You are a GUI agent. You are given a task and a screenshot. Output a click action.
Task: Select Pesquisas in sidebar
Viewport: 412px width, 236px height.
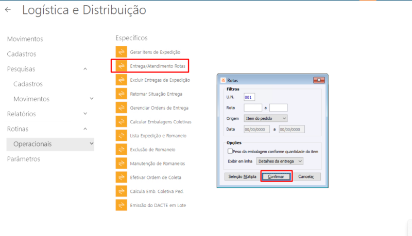point(21,69)
